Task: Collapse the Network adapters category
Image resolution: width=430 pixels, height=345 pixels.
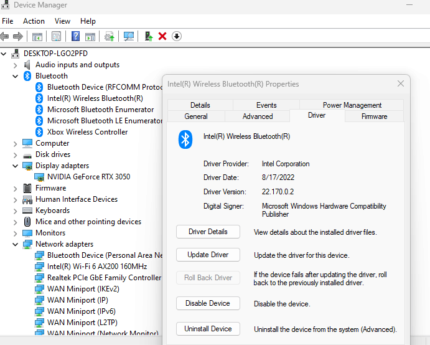Action: [x=15, y=245]
